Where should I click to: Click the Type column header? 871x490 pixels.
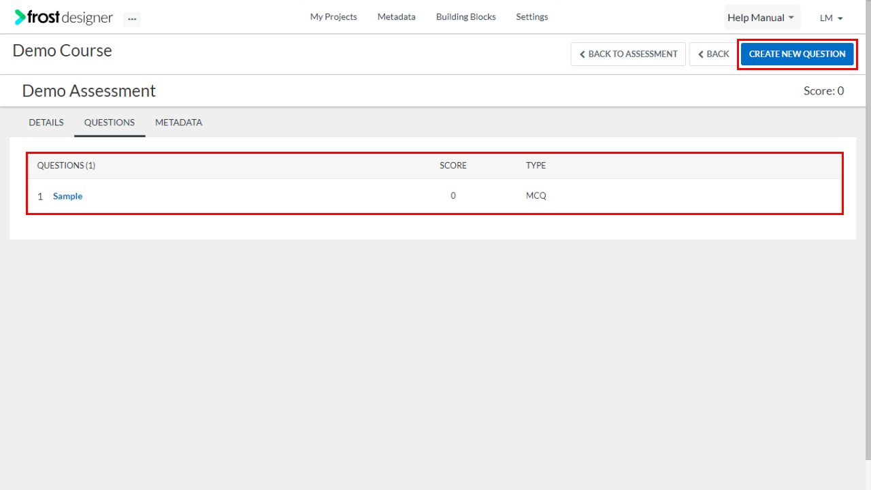click(536, 165)
